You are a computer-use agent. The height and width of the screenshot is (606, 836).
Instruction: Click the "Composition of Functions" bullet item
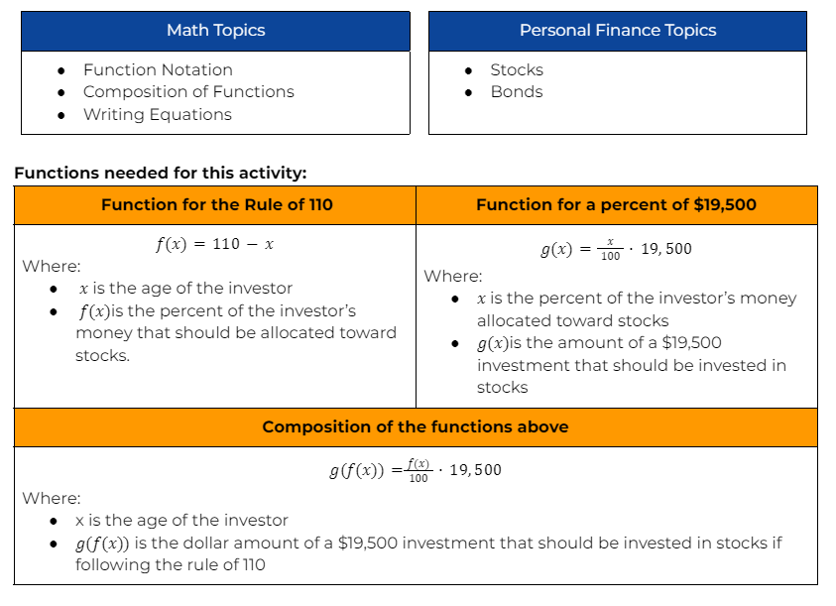pyautogui.click(x=188, y=91)
